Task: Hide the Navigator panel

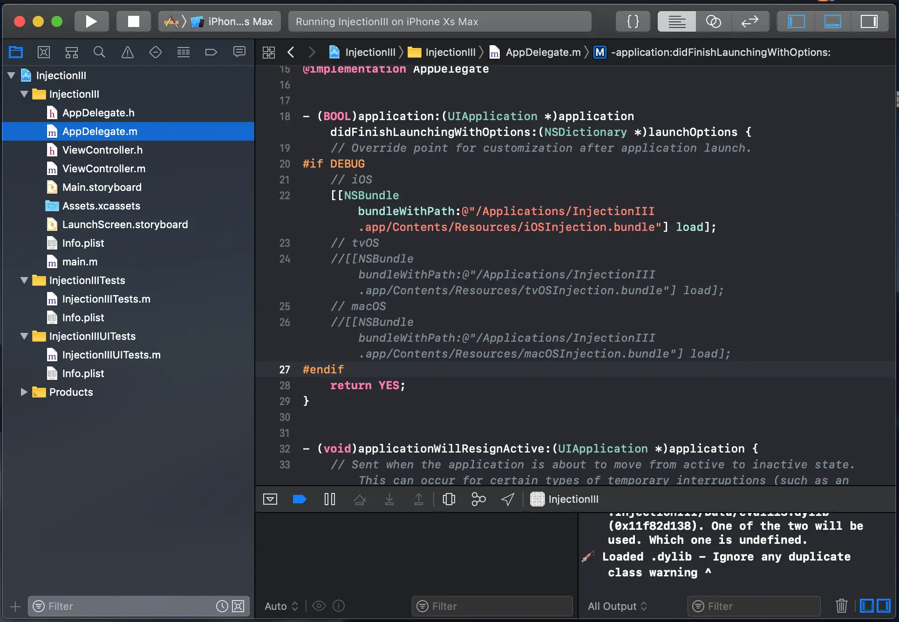Action: click(x=797, y=21)
